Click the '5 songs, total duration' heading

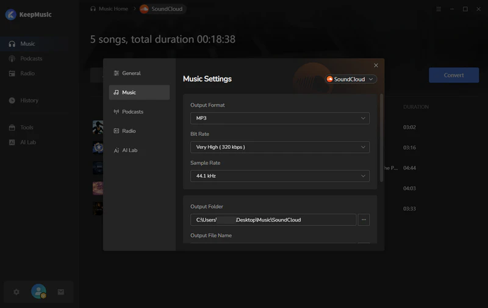163,39
